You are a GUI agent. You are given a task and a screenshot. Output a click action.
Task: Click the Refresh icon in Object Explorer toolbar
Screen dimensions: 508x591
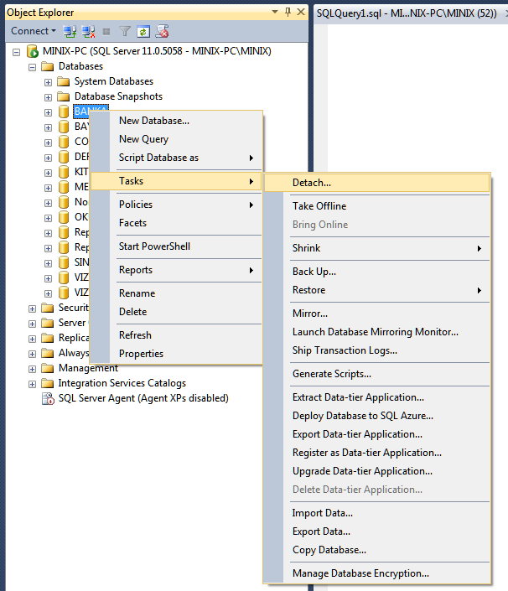[143, 31]
